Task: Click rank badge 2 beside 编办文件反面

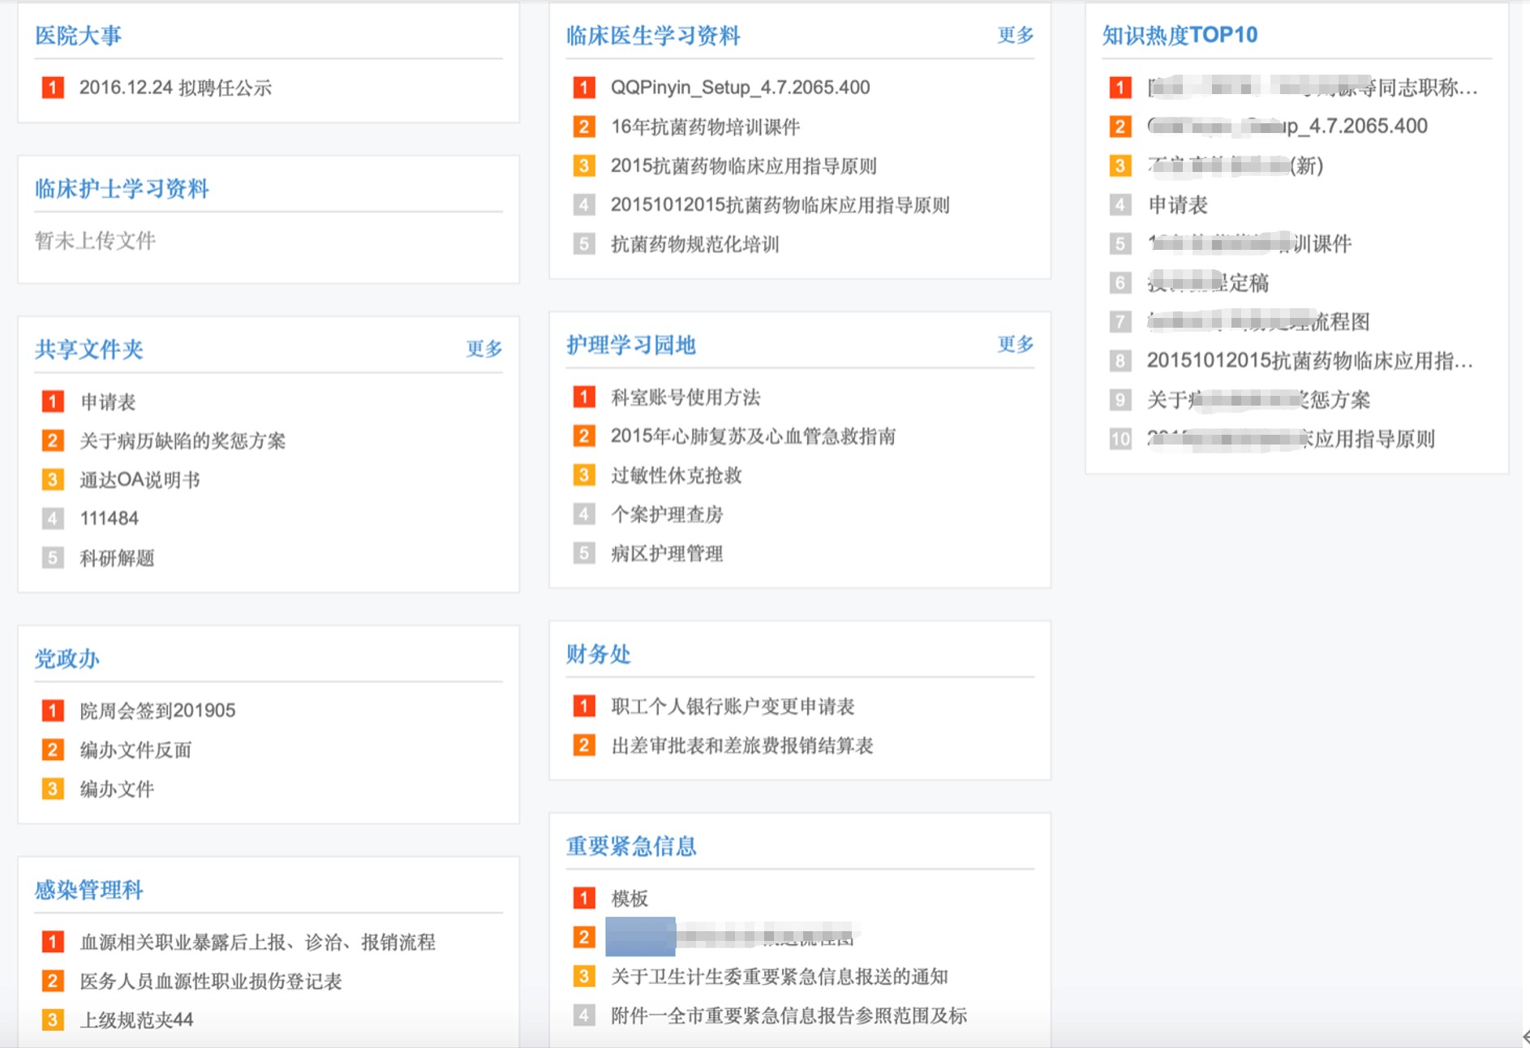Action: [52, 749]
